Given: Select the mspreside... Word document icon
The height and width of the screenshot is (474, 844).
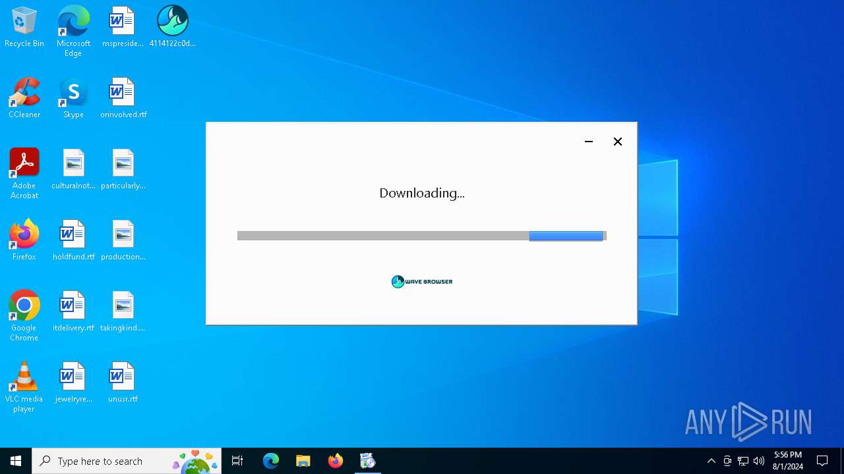Looking at the screenshot, I should pos(123,28).
